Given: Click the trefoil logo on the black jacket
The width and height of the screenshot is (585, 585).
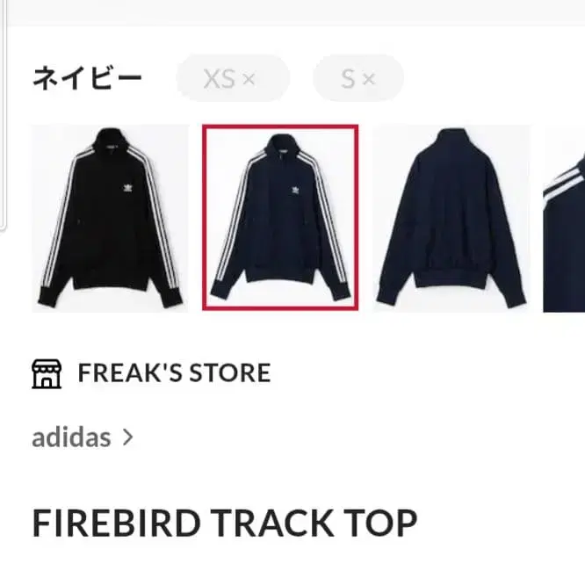Looking at the screenshot, I should [x=128, y=187].
